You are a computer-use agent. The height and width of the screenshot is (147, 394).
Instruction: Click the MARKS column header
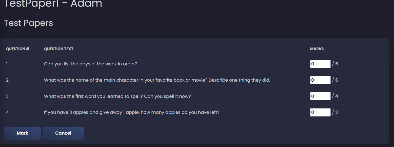[317, 49]
